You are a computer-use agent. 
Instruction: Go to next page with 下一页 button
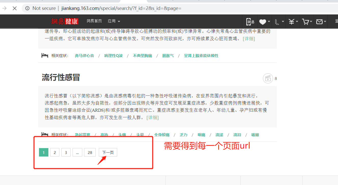(108, 152)
